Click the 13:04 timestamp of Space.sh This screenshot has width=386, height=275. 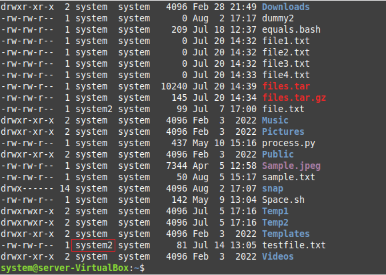pos(243,200)
